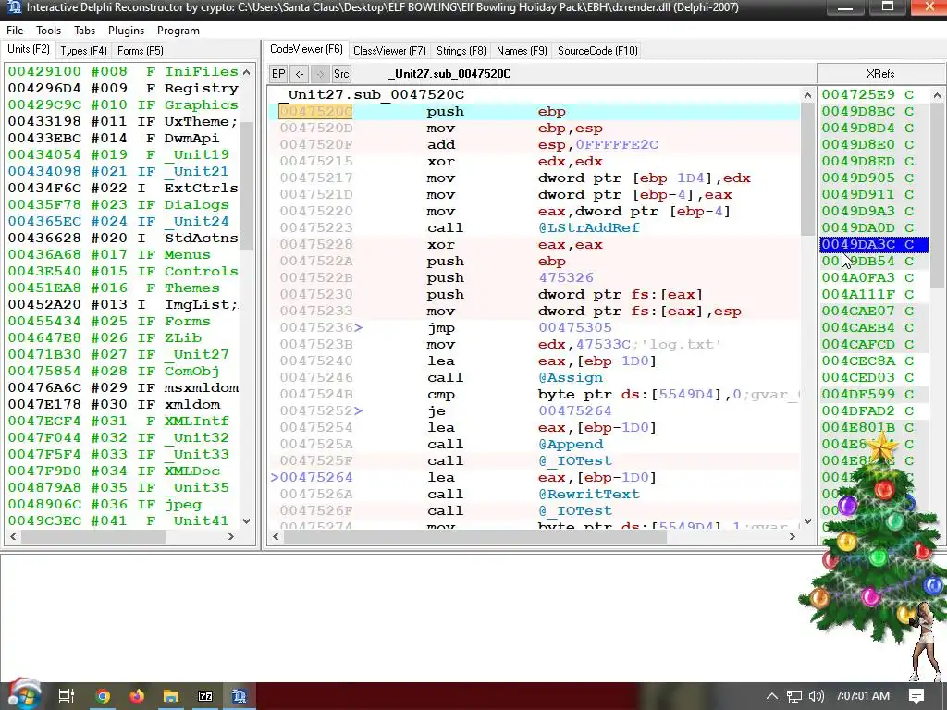Select the DwmApi unit row

pyautogui.click(x=123, y=138)
